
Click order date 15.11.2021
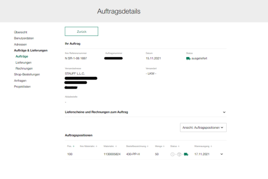click(x=153, y=58)
